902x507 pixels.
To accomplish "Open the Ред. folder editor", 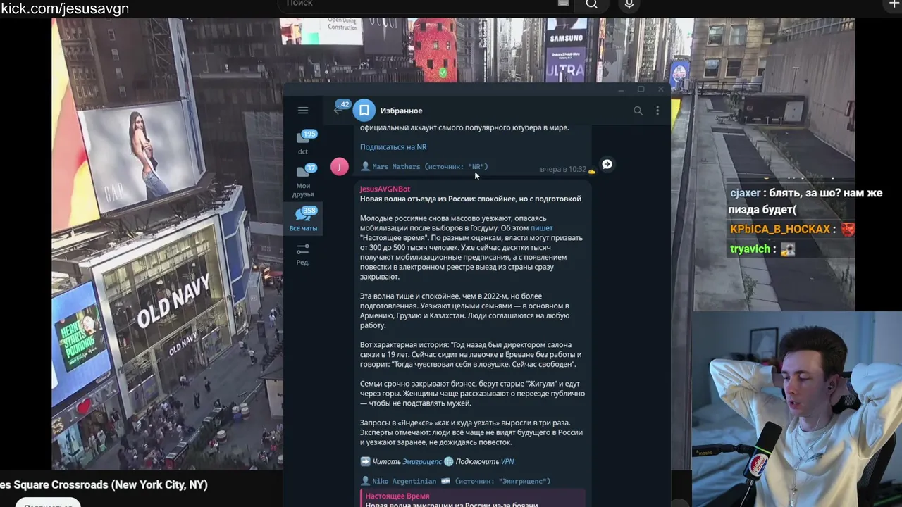I will [x=303, y=254].
